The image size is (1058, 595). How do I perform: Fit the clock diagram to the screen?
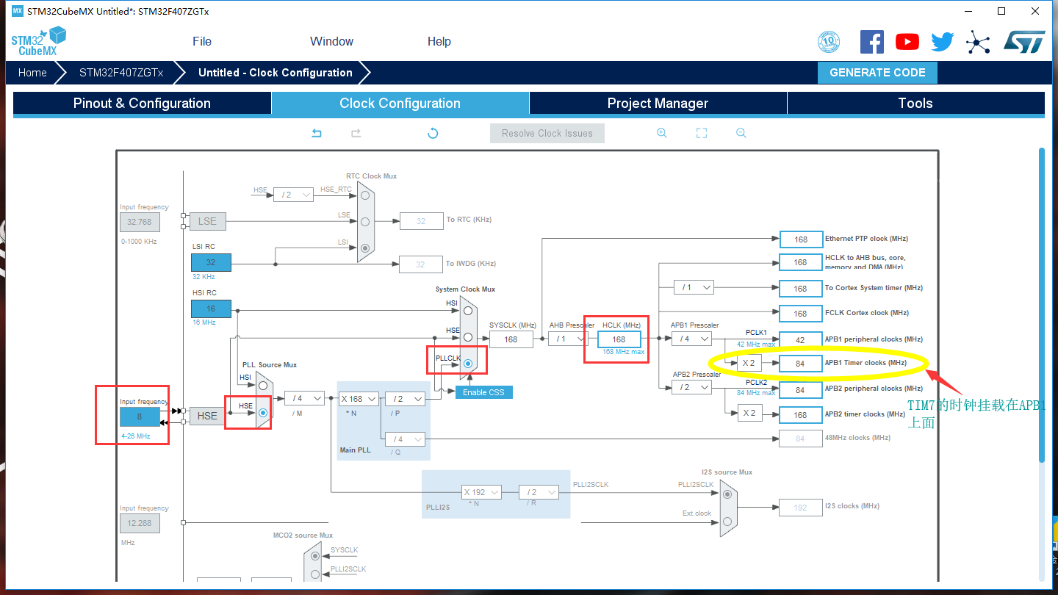pos(702,133)
